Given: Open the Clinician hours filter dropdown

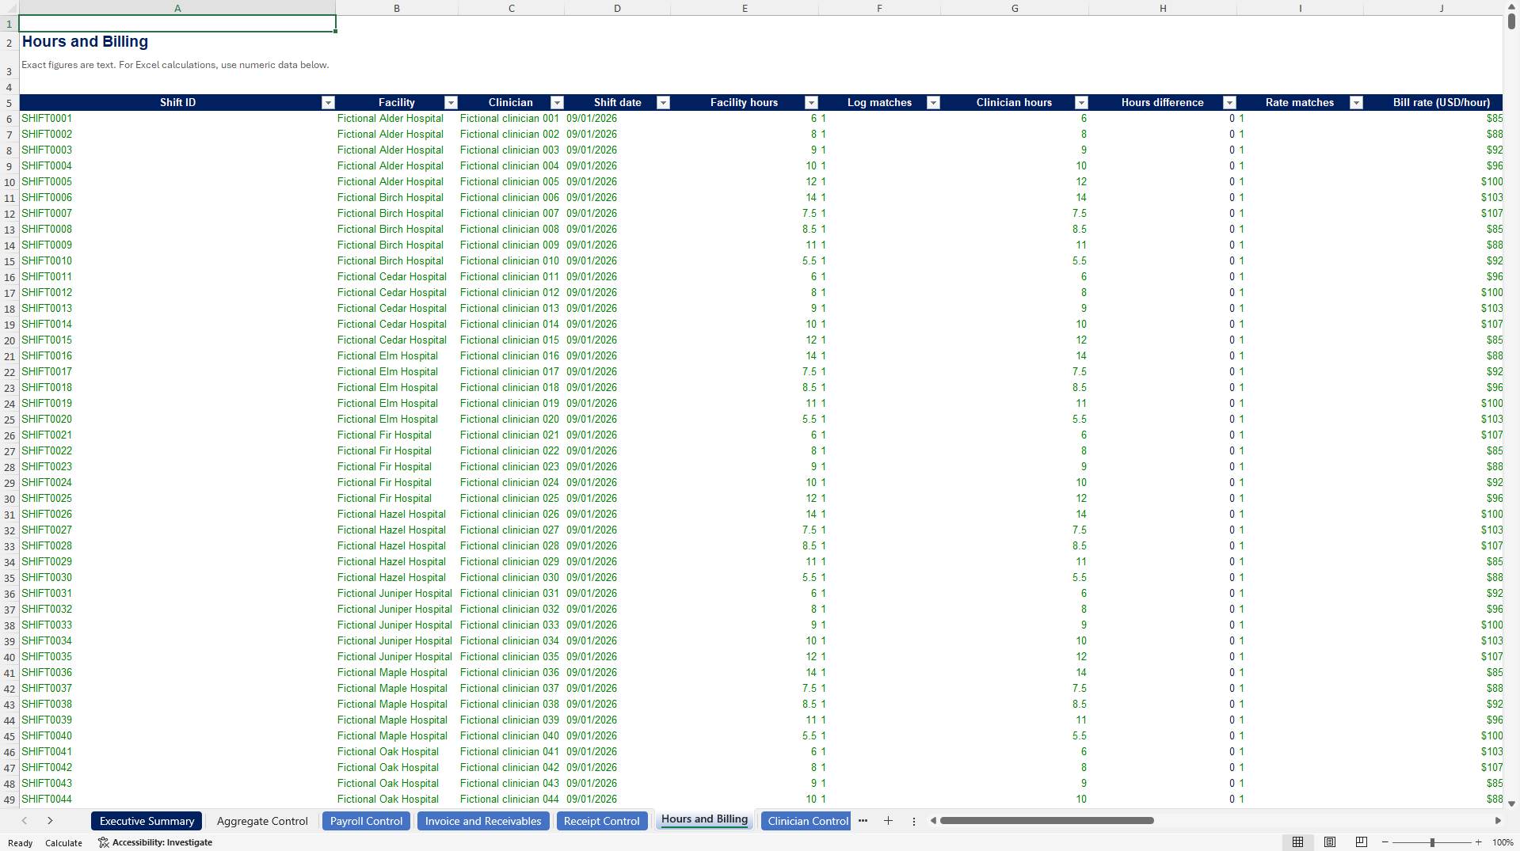Looking at the screenshot, I should click(x=1081, y=103).
